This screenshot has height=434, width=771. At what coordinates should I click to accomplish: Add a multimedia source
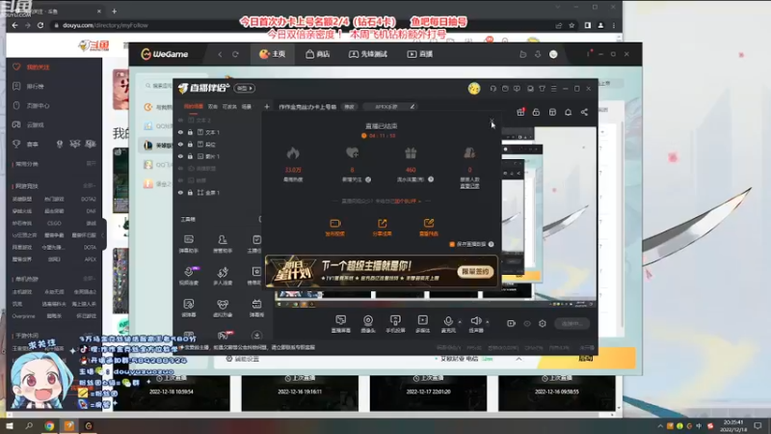(422, 324)
